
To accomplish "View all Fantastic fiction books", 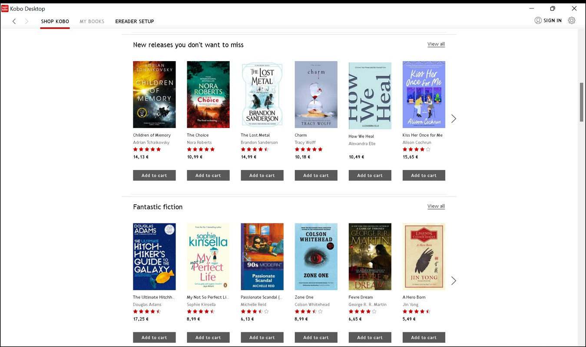I will 436,206.
